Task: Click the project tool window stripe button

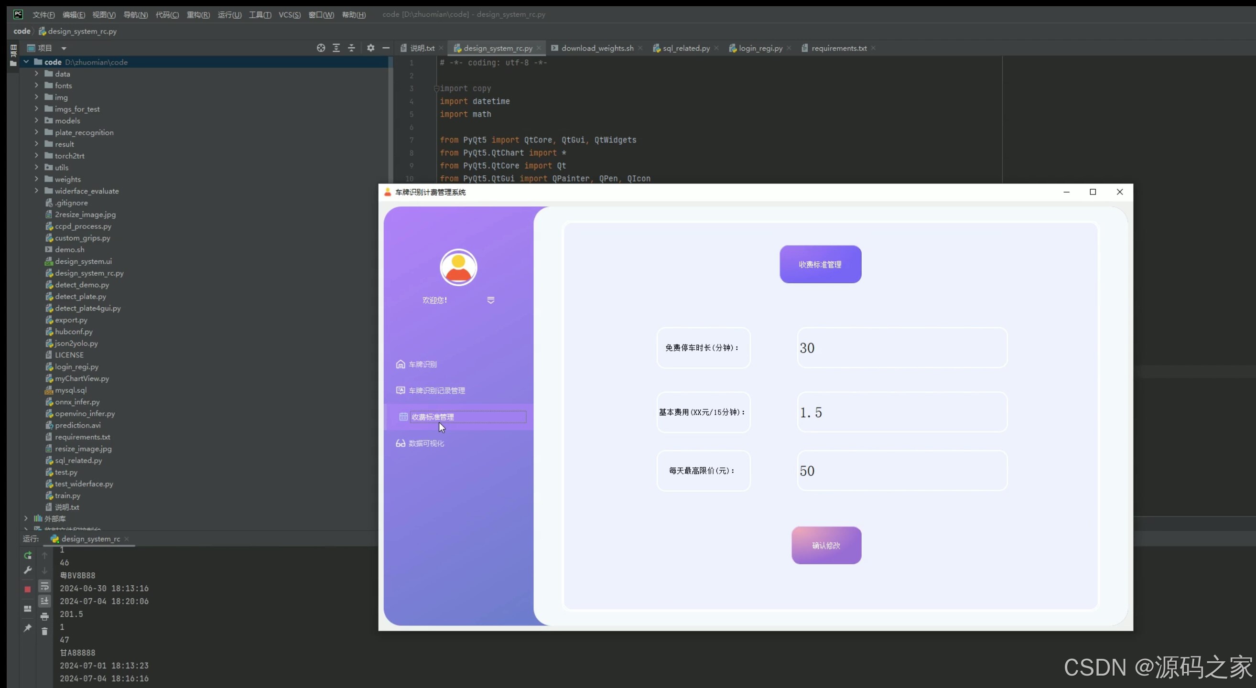Action: [13, 55]
